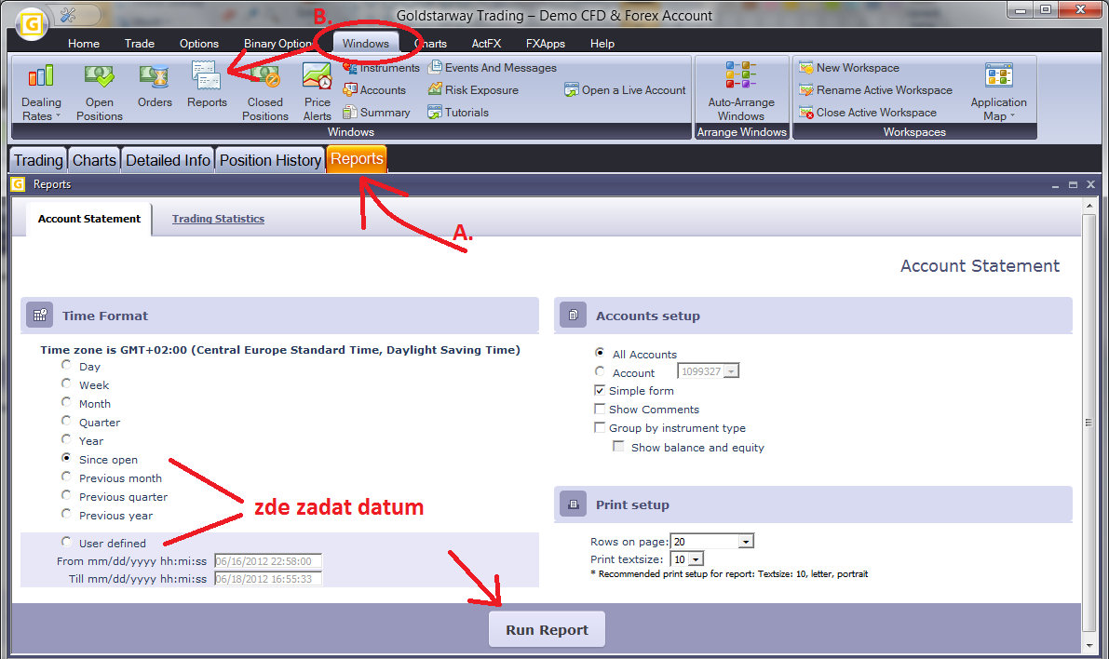The image size is (1109, 659).
Task: Select the Previous quarter option
Action: 66,495
